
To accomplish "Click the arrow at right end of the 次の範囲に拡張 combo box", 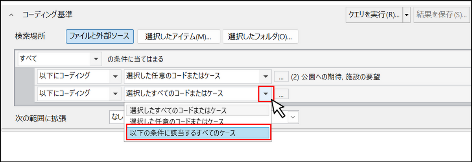I will coord(293,117).
